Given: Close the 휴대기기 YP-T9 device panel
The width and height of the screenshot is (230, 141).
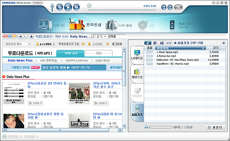Looking at the screenshot, I should click(x=223, y=43).
